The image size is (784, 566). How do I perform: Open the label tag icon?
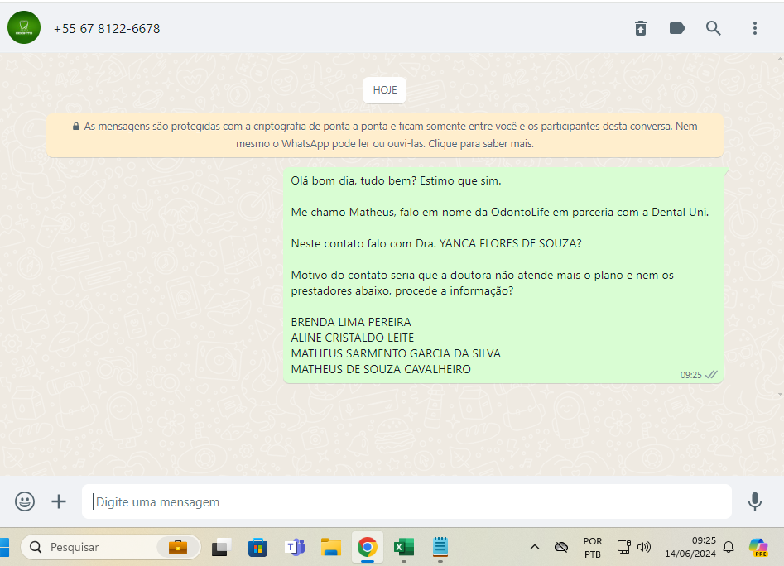(677, 28)
